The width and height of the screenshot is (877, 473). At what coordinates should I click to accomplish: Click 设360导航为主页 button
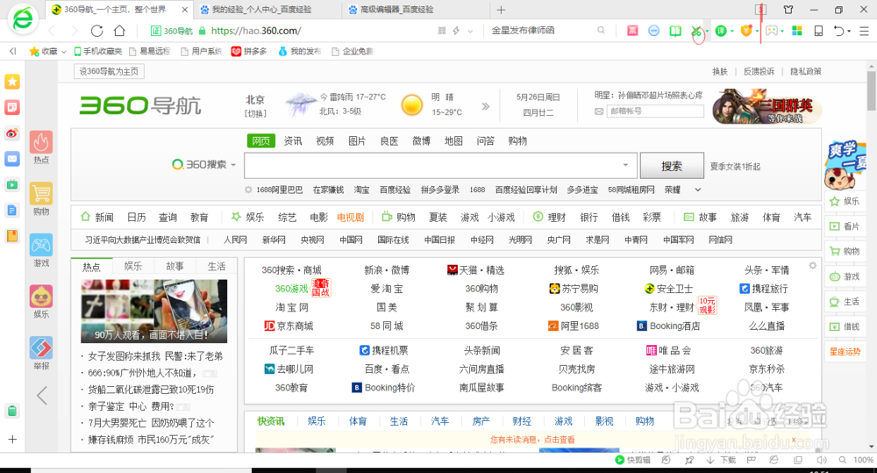(109, 71)
